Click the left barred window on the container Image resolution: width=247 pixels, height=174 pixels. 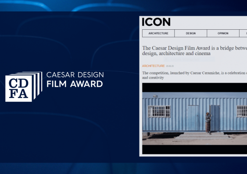(159, 111)
